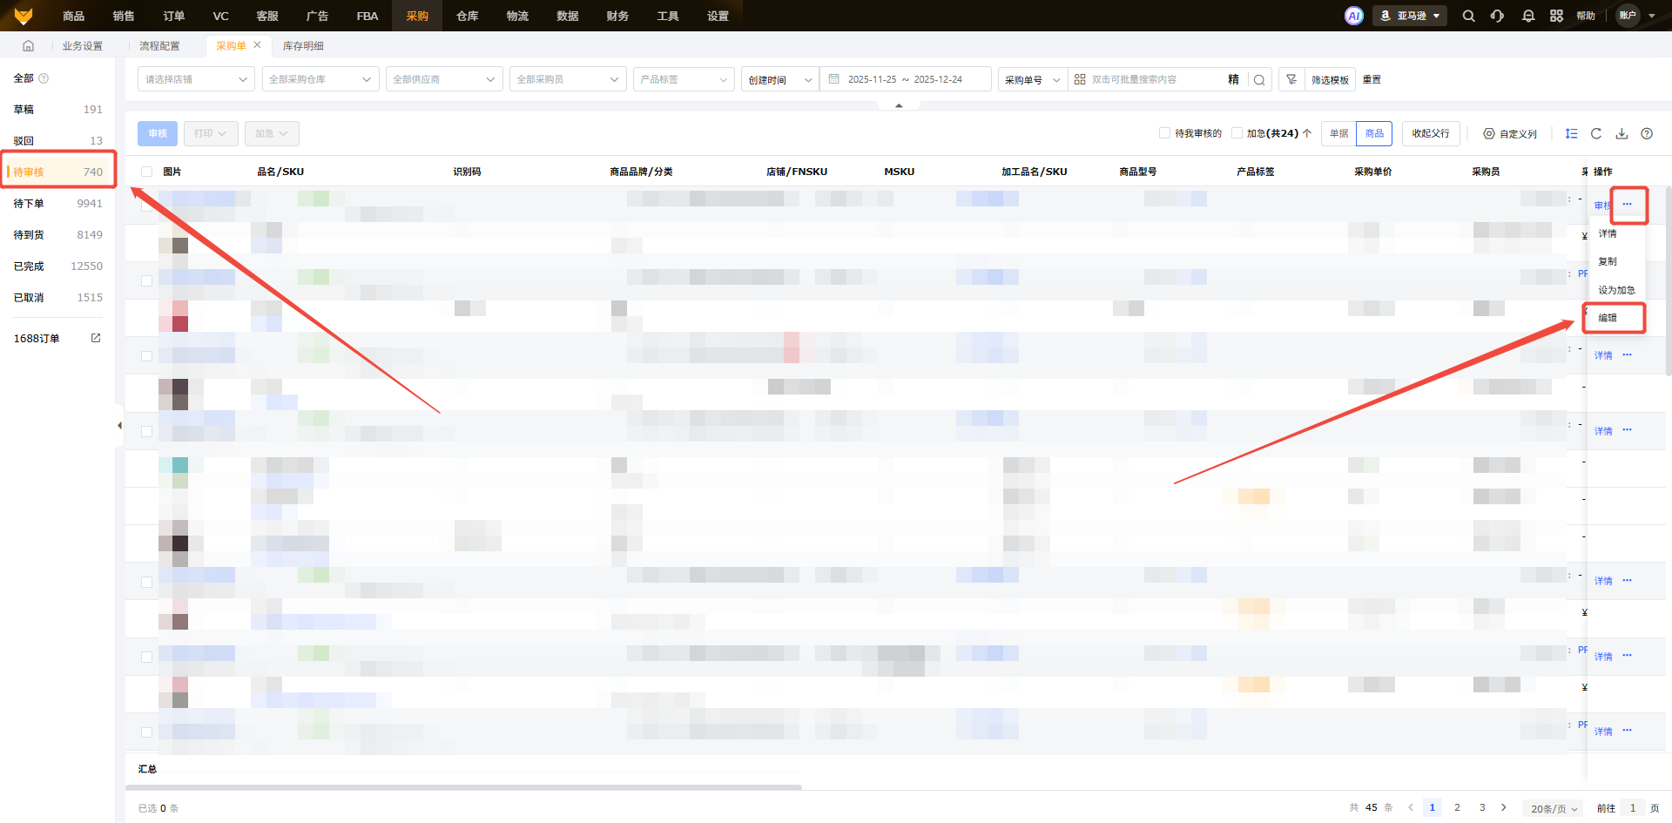Collapse the left status sidebar

(119, 426)
